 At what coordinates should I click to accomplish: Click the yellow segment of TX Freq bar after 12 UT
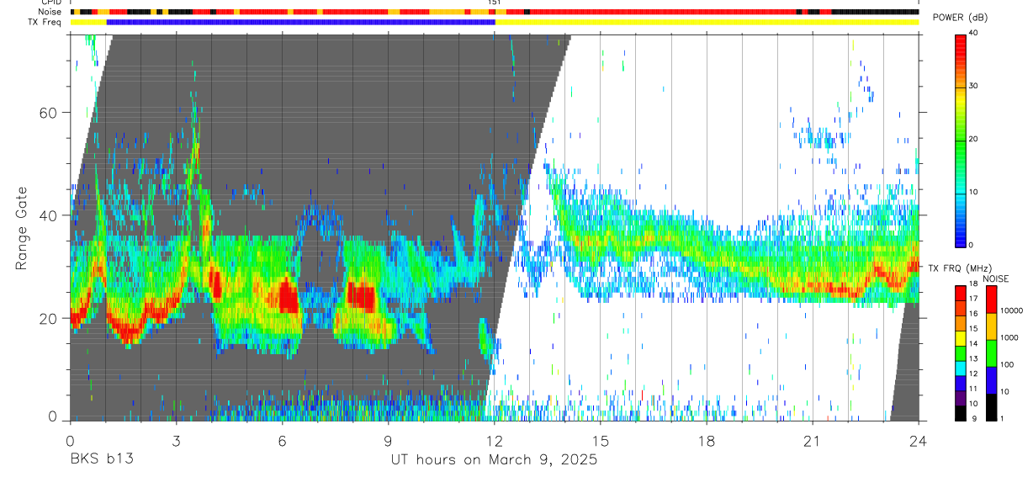[707, 22]
